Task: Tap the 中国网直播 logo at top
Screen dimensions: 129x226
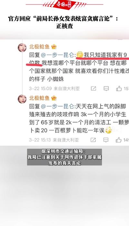Action: (64, 4)
